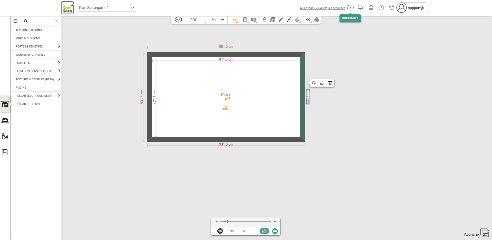The width and height of the screenshot is (492, 240).
Task: Open the notifications bell
Action: coord(371,8)
